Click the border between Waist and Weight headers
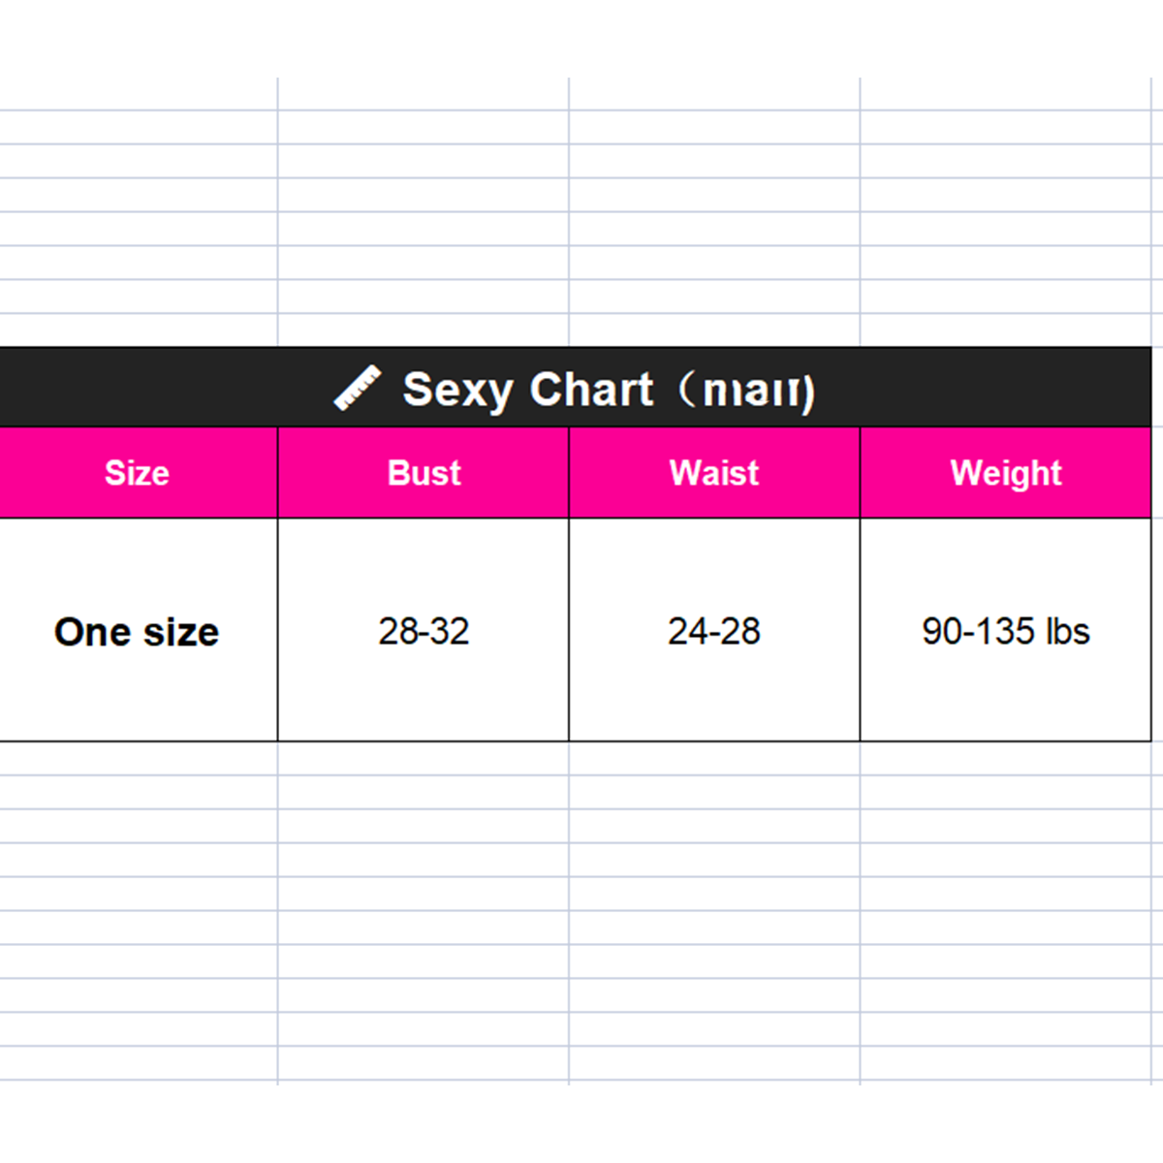This screenshot has width=1163, height=1163. (860, 473)
